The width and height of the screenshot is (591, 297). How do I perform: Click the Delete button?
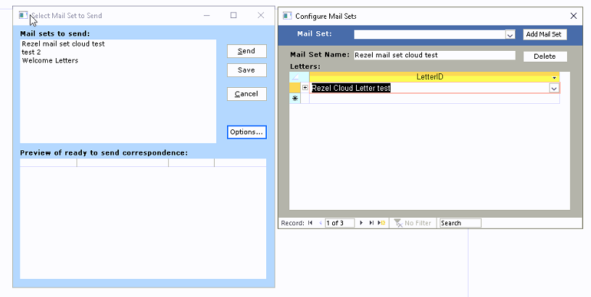click(x=545, y=56)
